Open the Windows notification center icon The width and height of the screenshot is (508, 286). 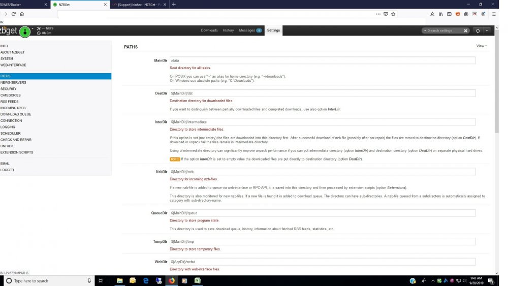pyautogui.click(x=491, y=281)
